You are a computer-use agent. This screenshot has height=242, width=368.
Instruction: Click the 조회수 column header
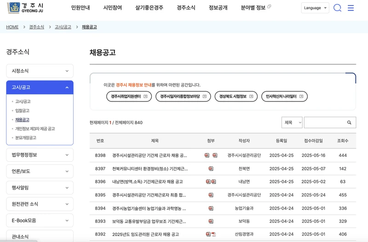coord(343,141)
